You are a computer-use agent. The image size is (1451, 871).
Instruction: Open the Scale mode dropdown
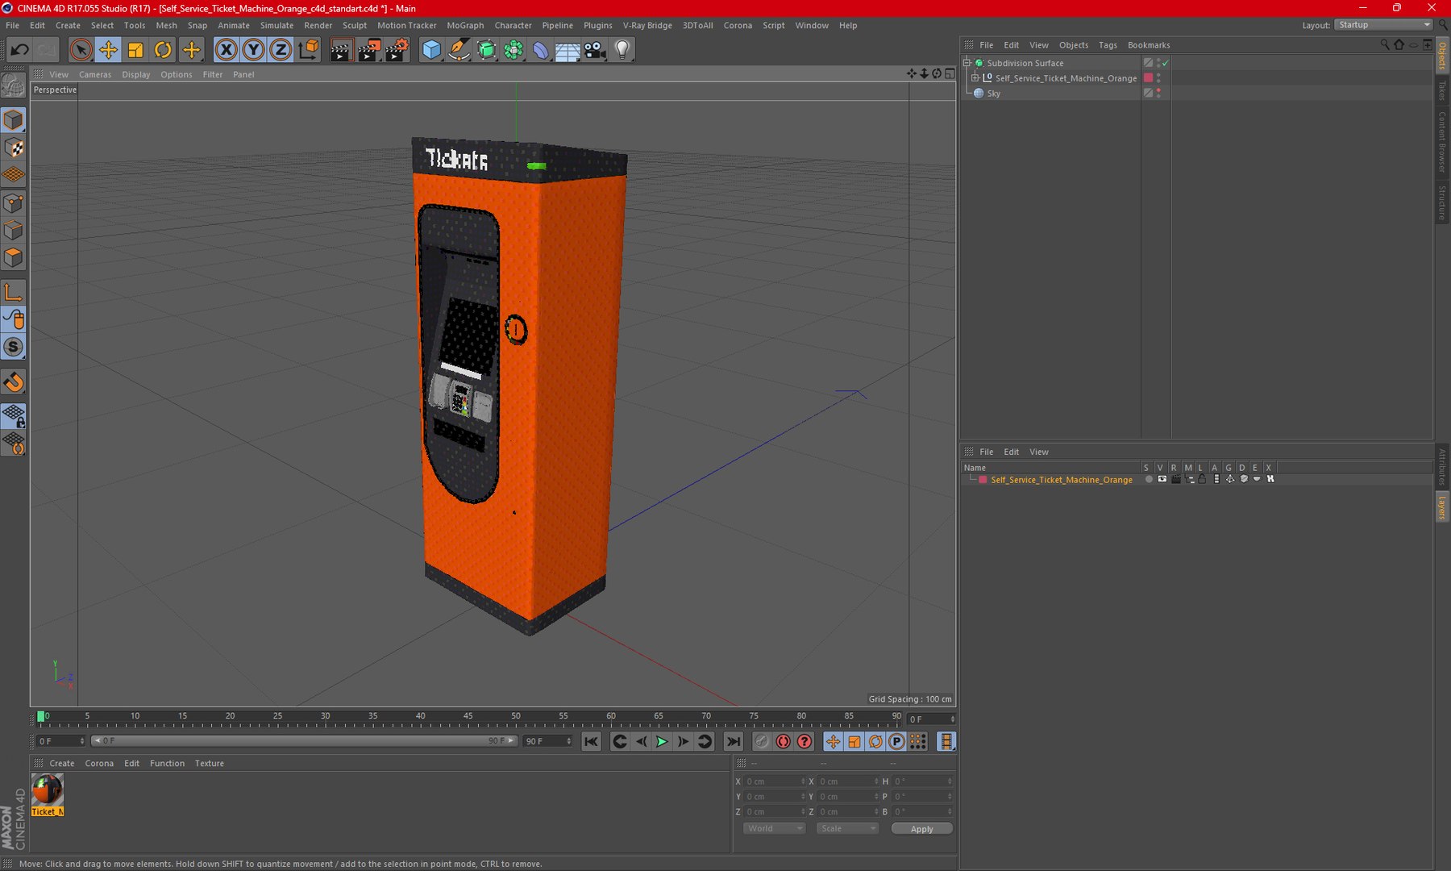click(x=847, y=828)
